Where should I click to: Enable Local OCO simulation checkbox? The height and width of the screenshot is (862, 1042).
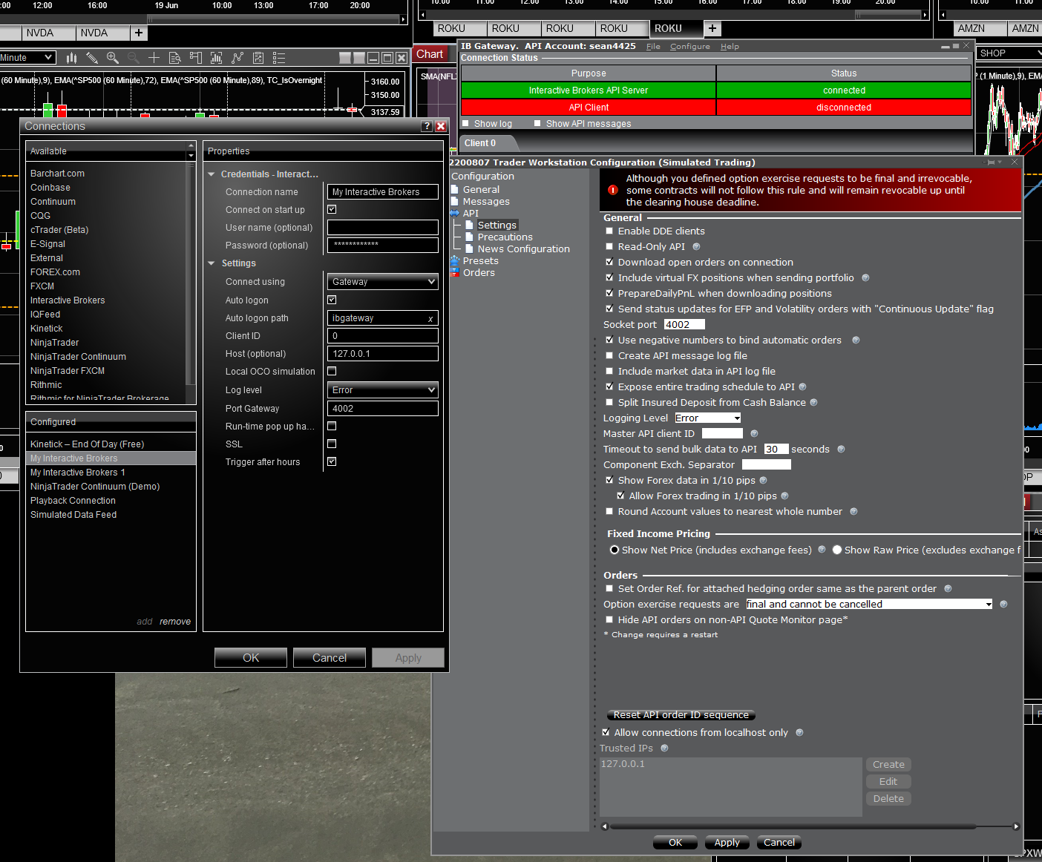tap(332, 372)
